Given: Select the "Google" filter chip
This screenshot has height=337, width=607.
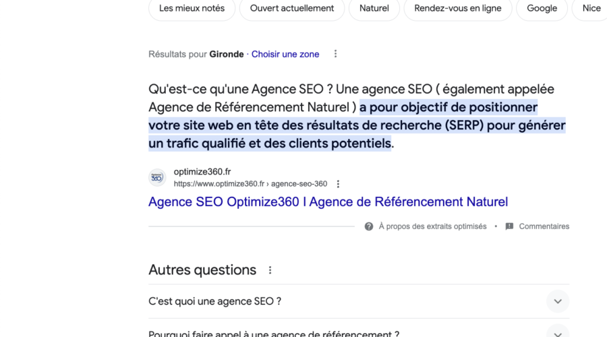Looking at the screenshot, I should (542, 9).
